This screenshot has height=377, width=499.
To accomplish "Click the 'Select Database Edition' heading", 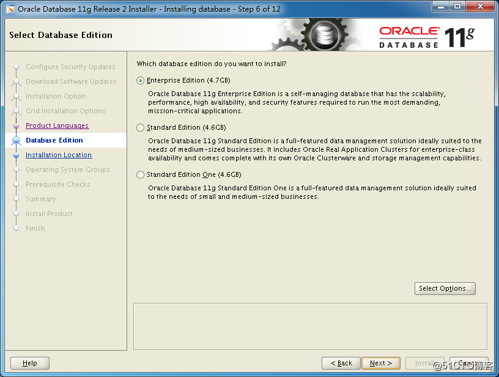I will click(61, 35).
